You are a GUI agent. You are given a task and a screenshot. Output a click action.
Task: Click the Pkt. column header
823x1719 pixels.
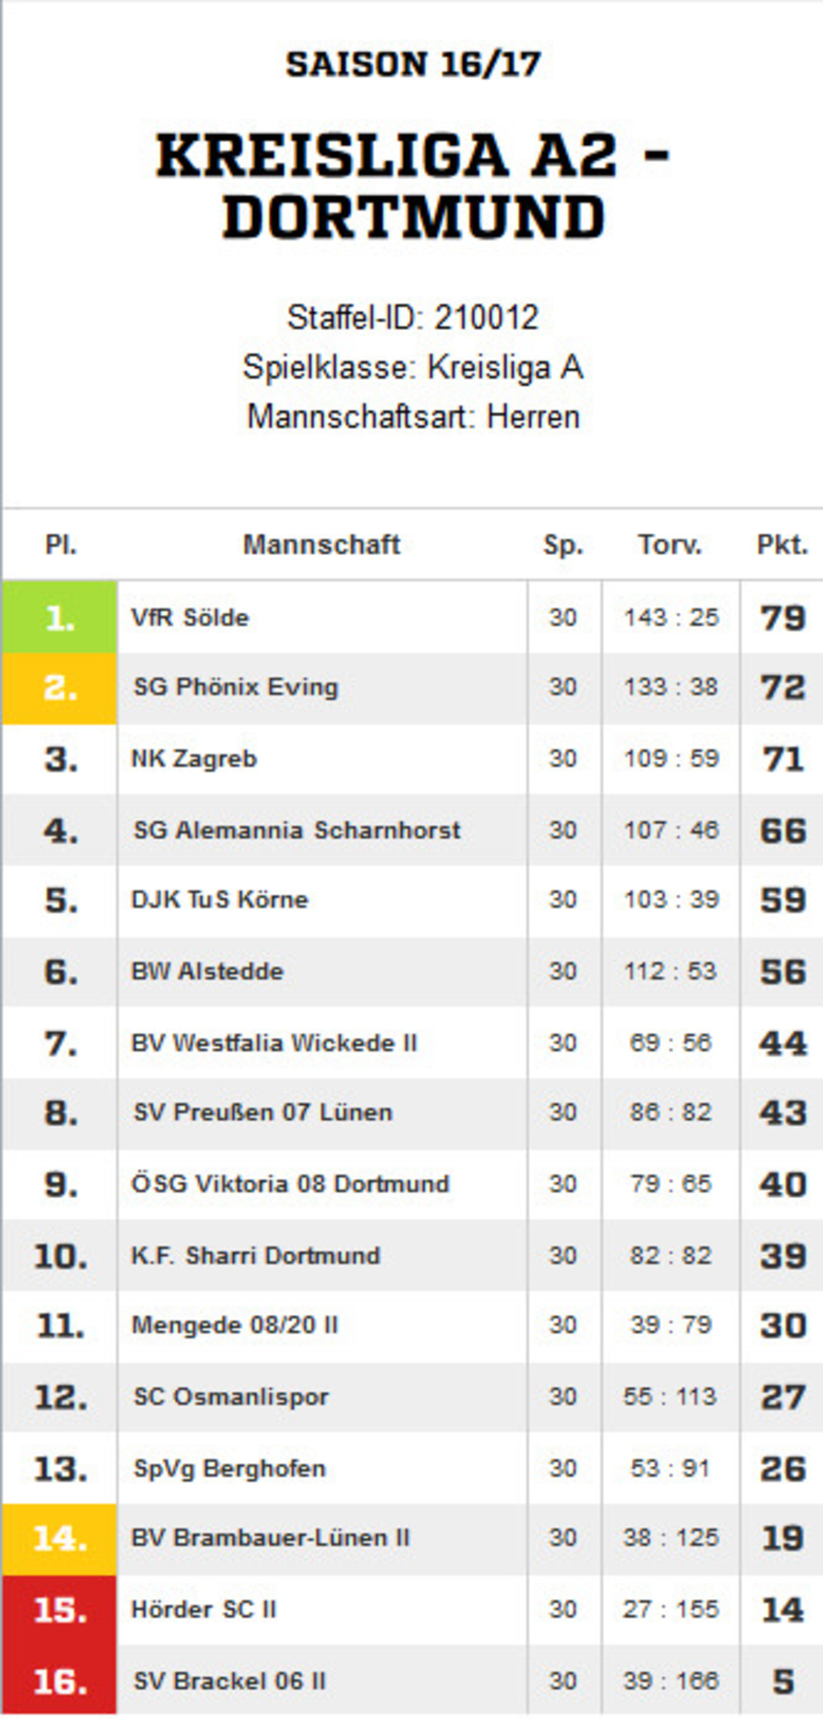pyautogui.click(x=783, y=545)
